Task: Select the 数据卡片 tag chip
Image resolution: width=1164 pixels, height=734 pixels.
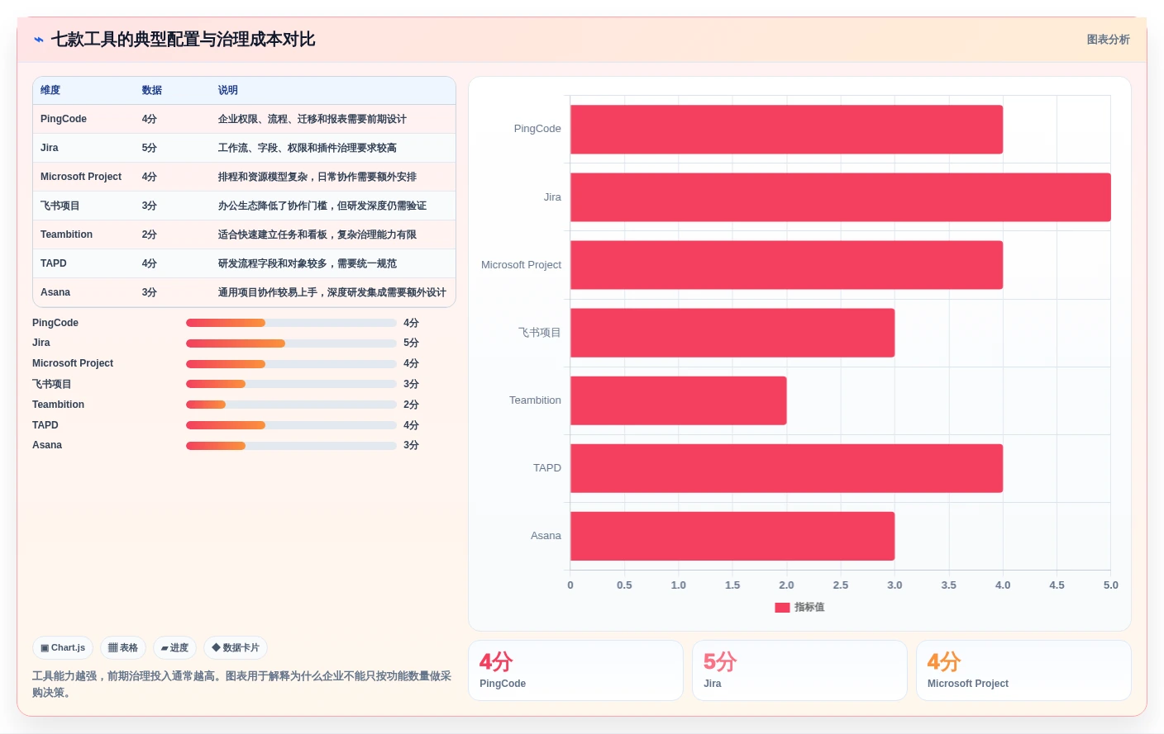Action: (x=236, y=648)
